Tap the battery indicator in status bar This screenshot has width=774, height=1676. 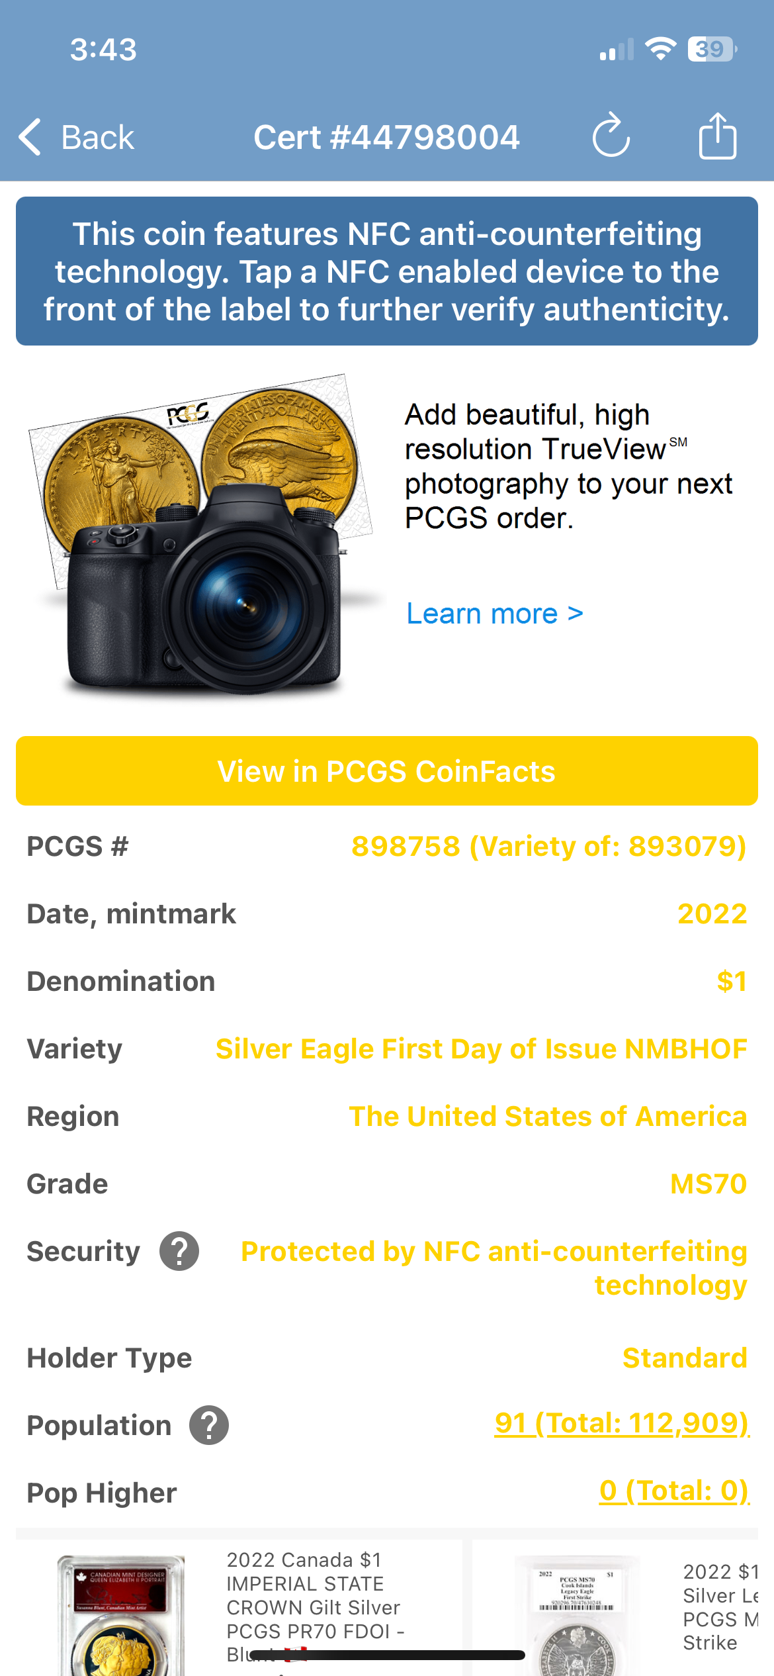pos(712,49)
